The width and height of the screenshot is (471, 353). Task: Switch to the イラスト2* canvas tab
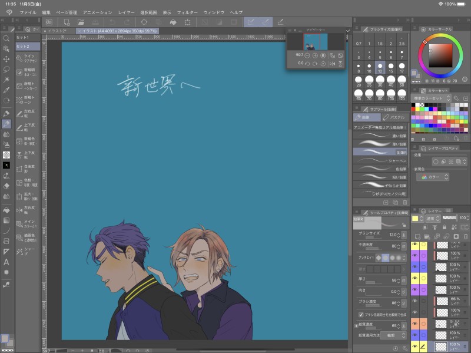pyautogui.click(x=57, y=31)
